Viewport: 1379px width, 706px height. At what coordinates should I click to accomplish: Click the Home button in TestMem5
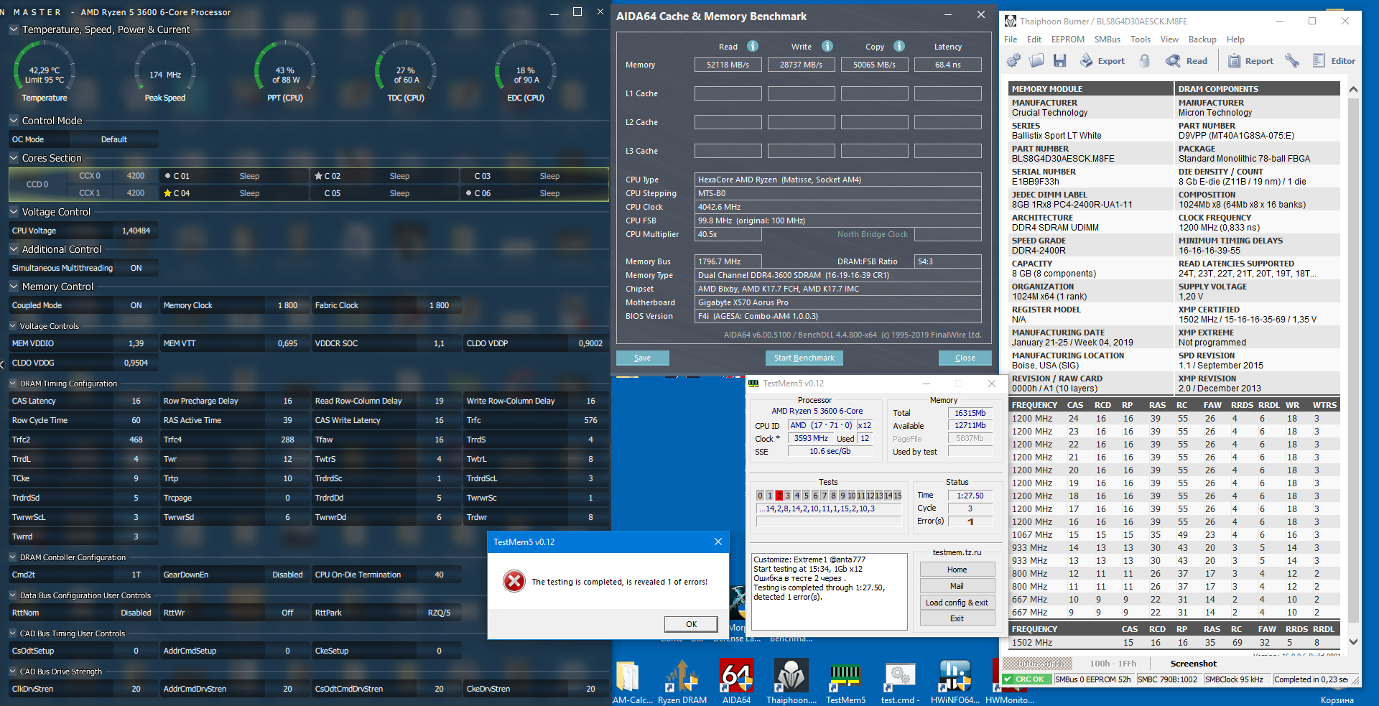(x=957, y=570)
